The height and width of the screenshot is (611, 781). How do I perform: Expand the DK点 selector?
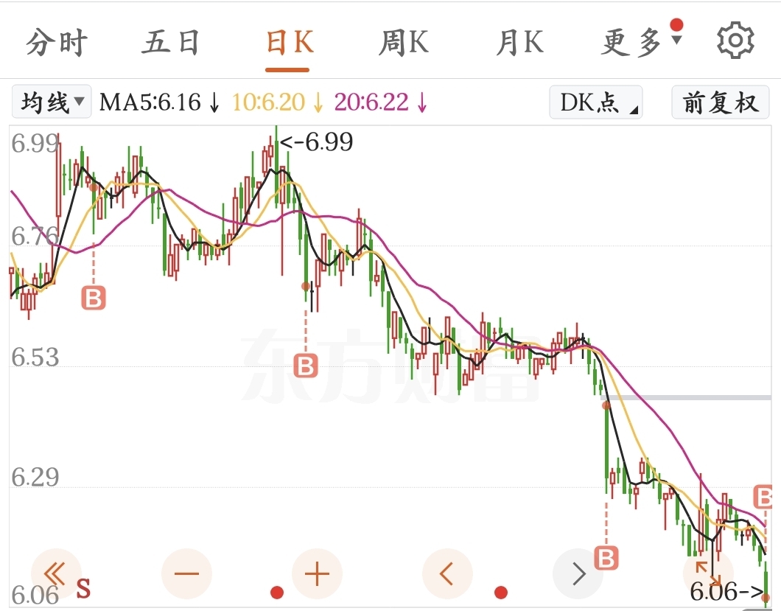(595, 102)
